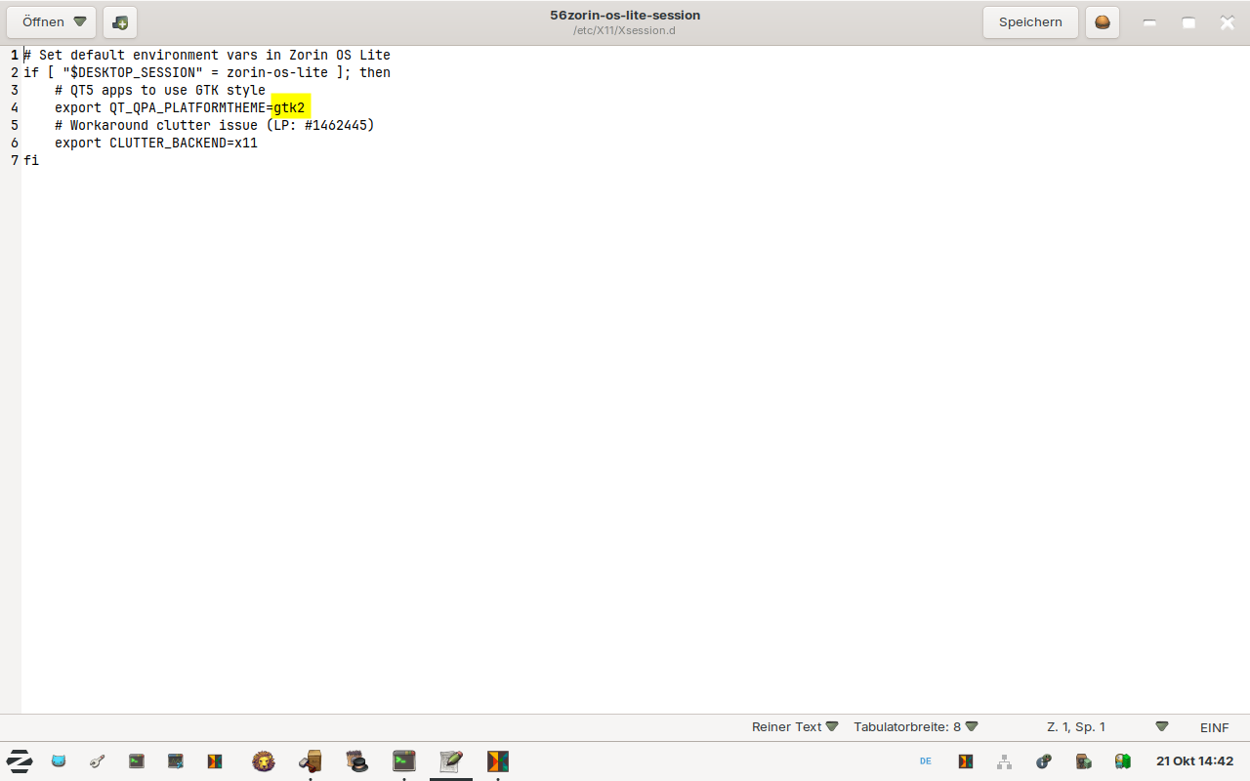Switch the DE keyboard layout indicator
This screenshot has width=1250, height=781.
tap(926, 761)
